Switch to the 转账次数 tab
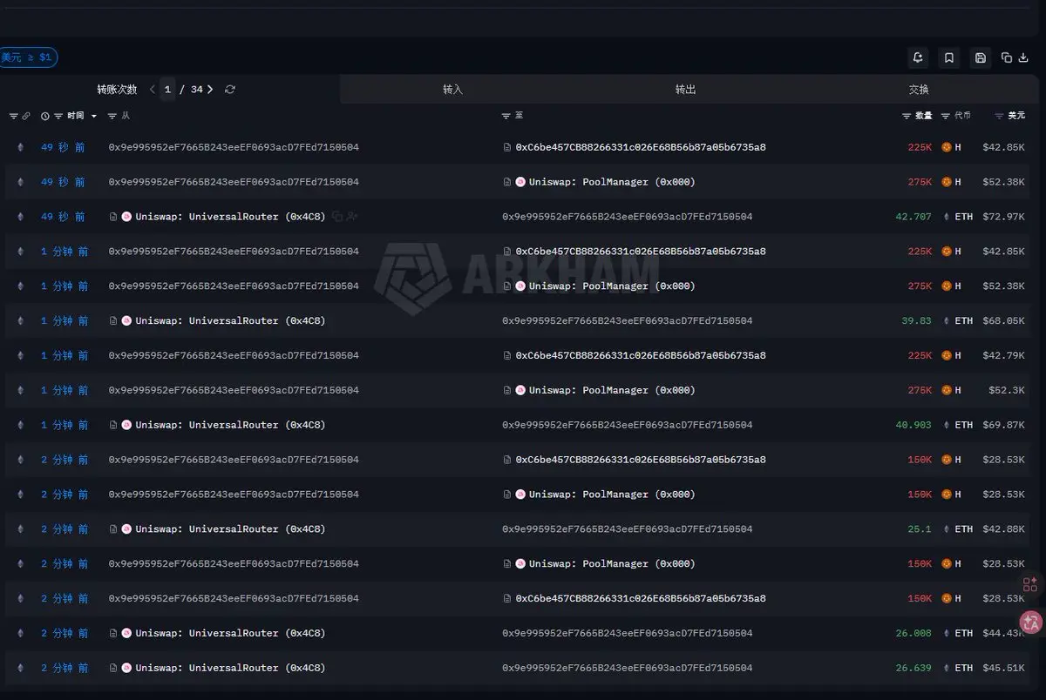 pyautogui.click(x=117, y=90)
